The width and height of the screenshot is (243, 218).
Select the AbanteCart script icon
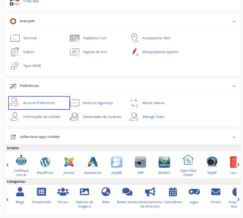93,162
